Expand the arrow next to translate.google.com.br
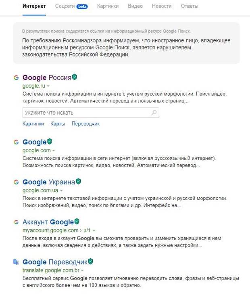The height and width of the screenshot is (297, 250). pos(82,270)
